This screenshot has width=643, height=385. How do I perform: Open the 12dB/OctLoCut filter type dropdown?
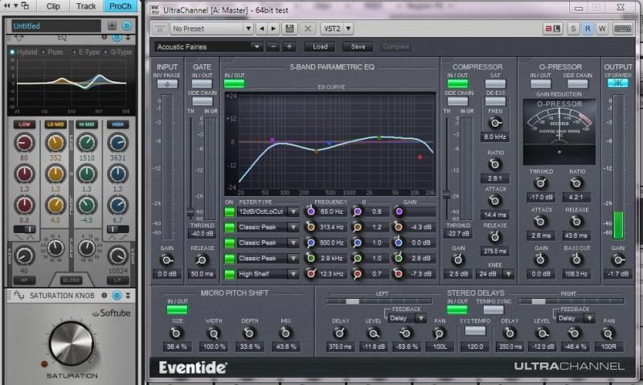[293, 211]
